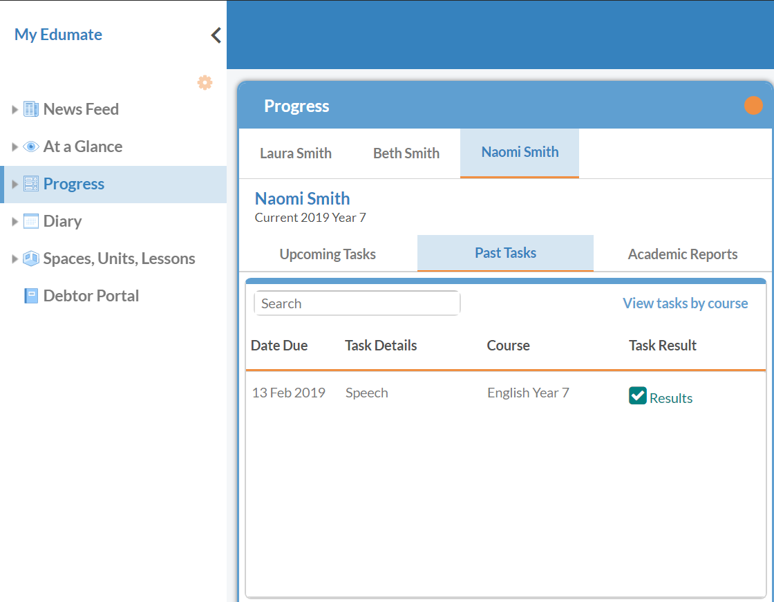Switch to the Beth Smith tab
This screenshot has width=774, height=602.
pos(406,153)
